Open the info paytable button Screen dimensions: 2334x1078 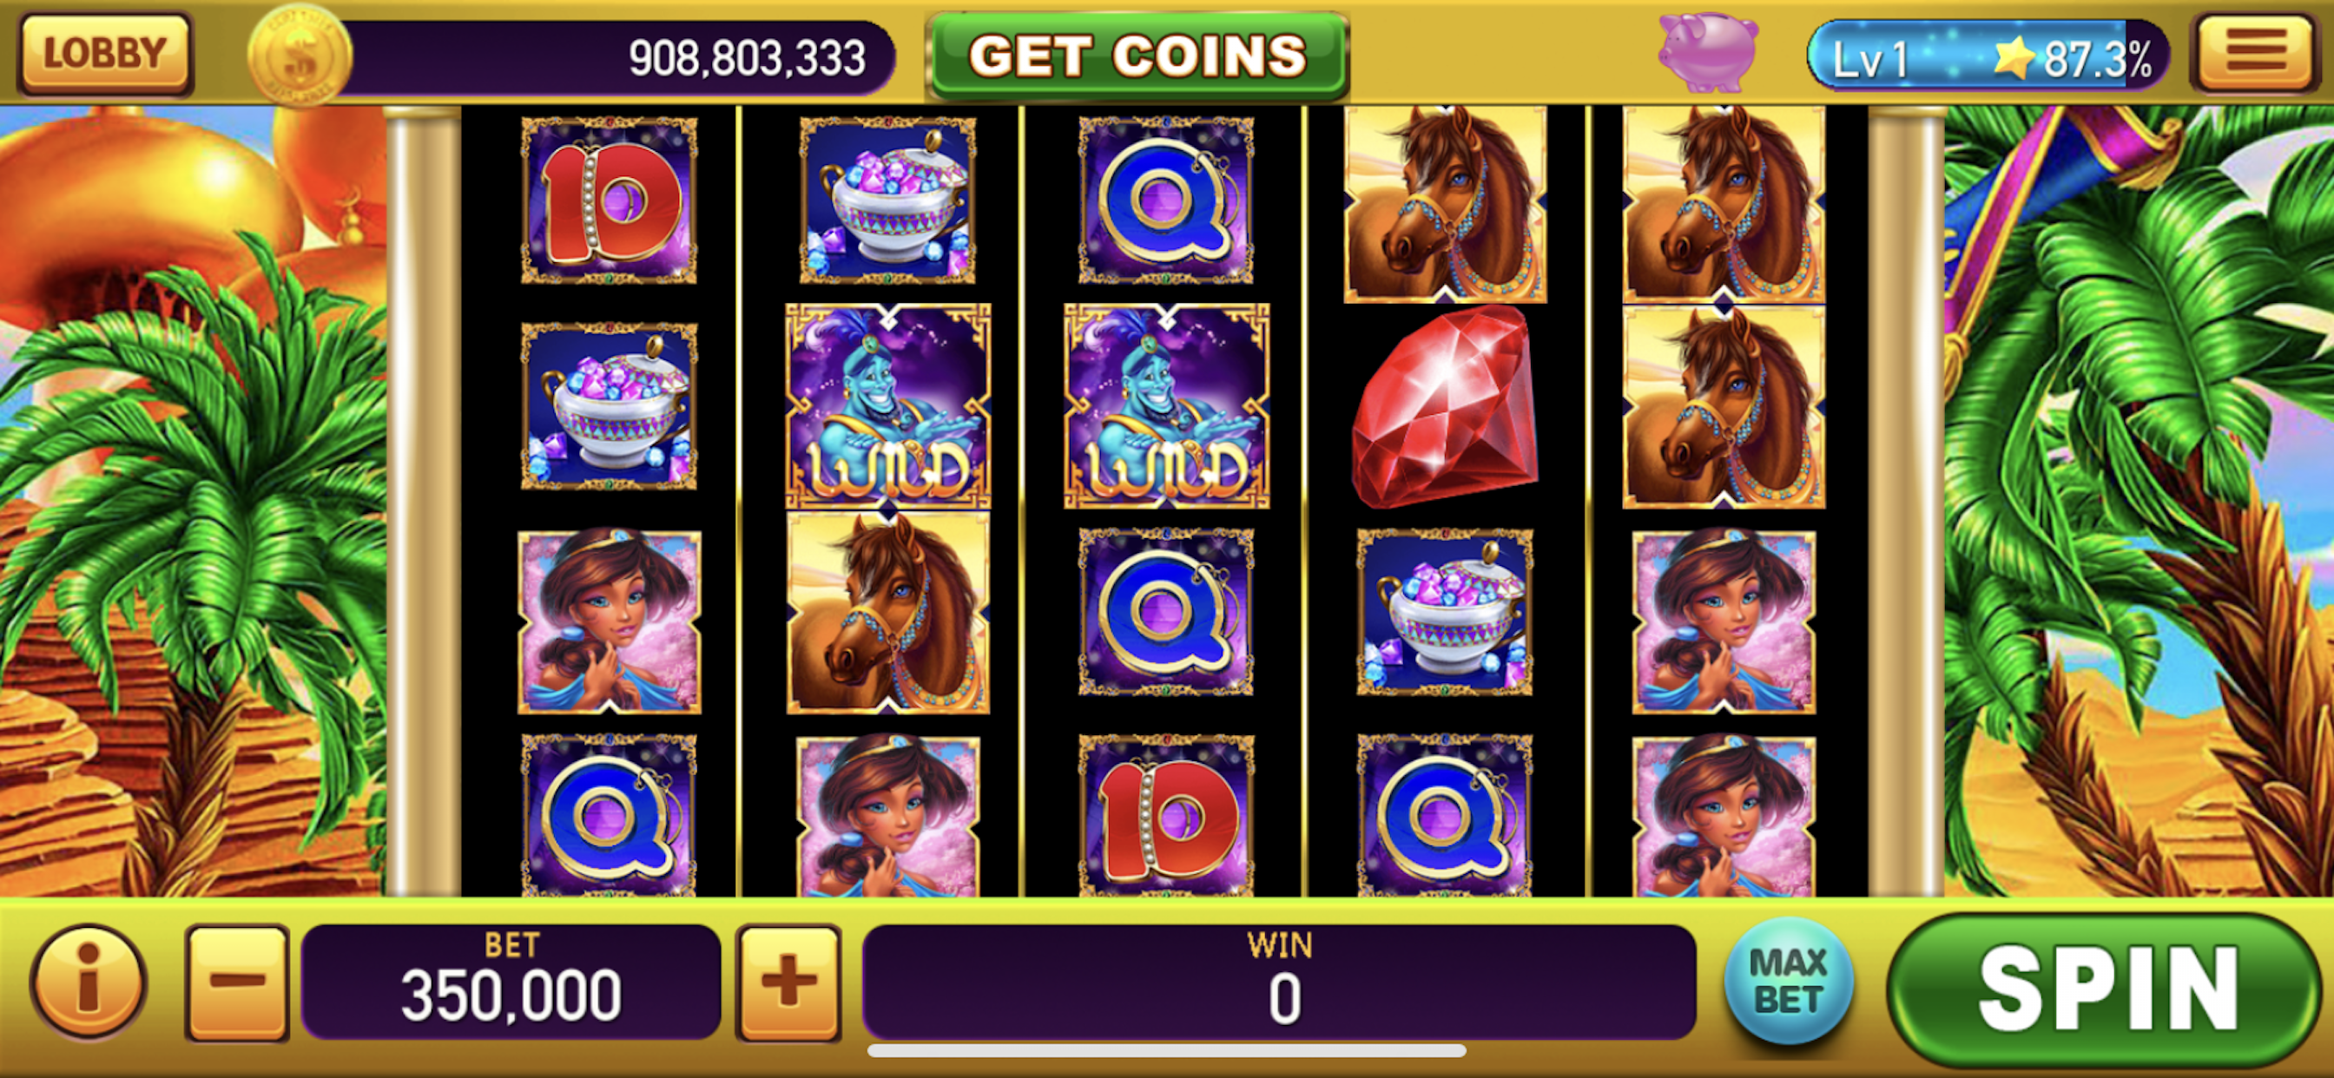[x=88, y=981]
